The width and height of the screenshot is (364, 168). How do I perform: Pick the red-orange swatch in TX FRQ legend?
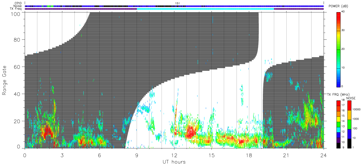(x=338, y=108)
